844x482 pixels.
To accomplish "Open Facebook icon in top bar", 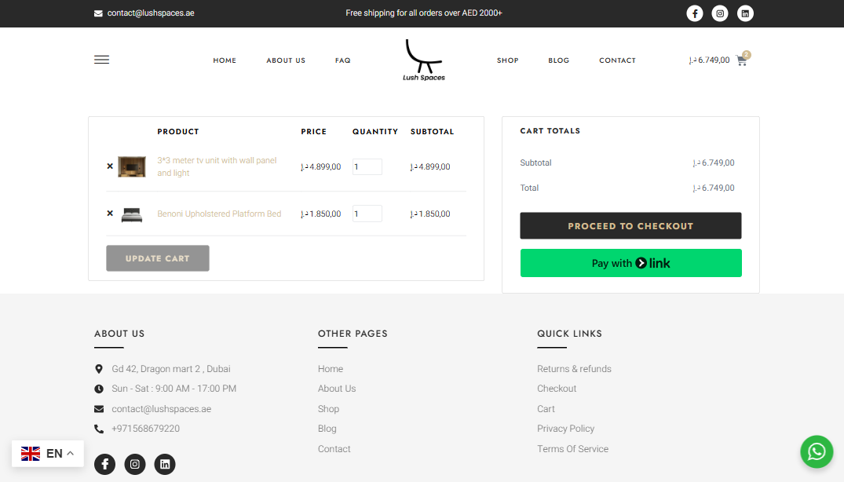I will (695, 13).
